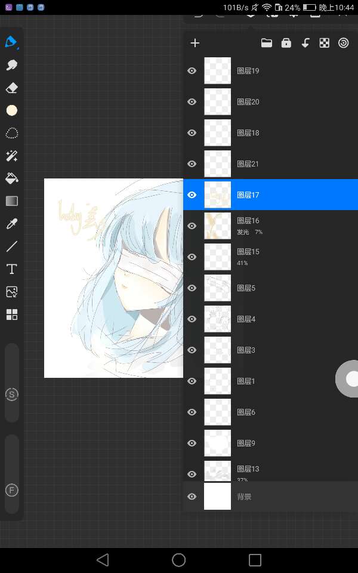The image size is (358, 573).
Task: Choose the eyedropper color picker
Action: click(11, 224)
